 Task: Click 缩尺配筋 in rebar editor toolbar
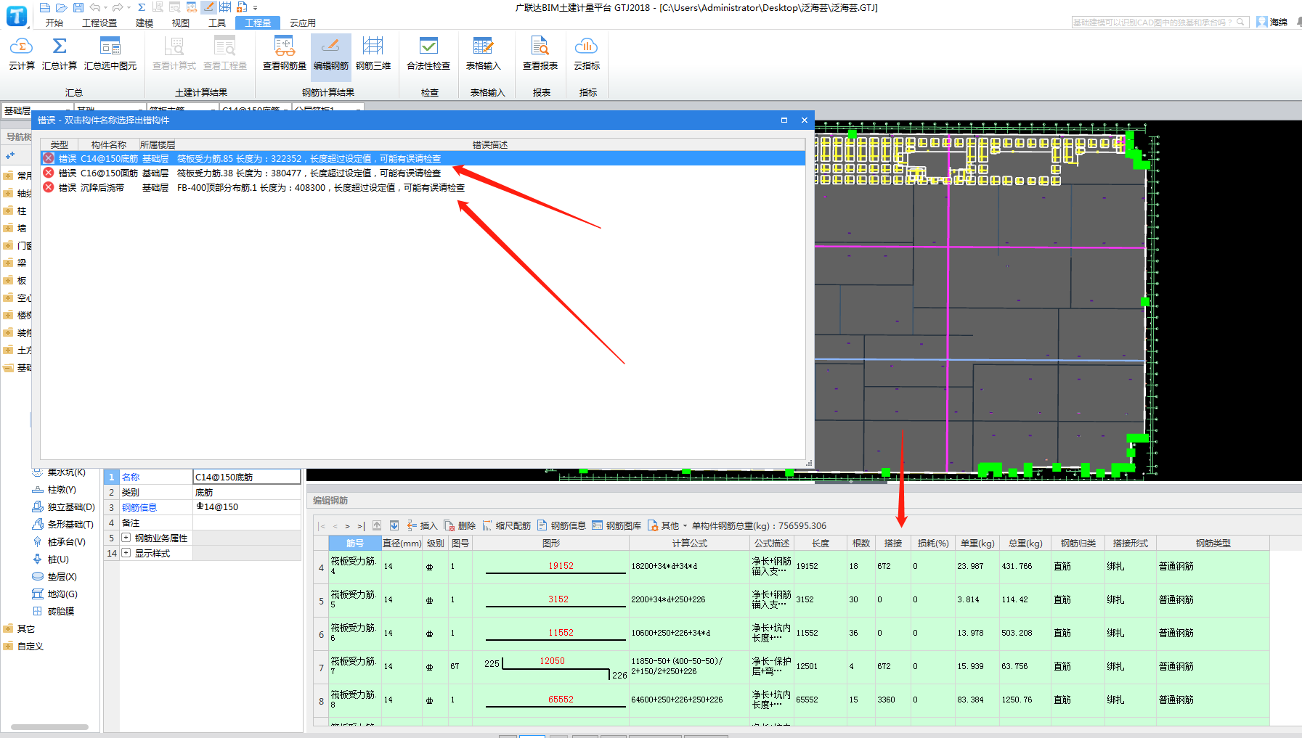point(507,525)
